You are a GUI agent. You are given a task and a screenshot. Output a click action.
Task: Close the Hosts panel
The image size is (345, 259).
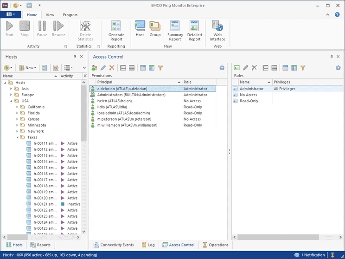(82, 57)
